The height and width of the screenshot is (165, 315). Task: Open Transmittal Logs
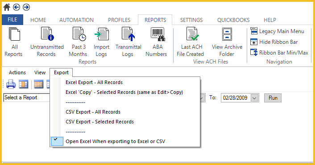128,42
